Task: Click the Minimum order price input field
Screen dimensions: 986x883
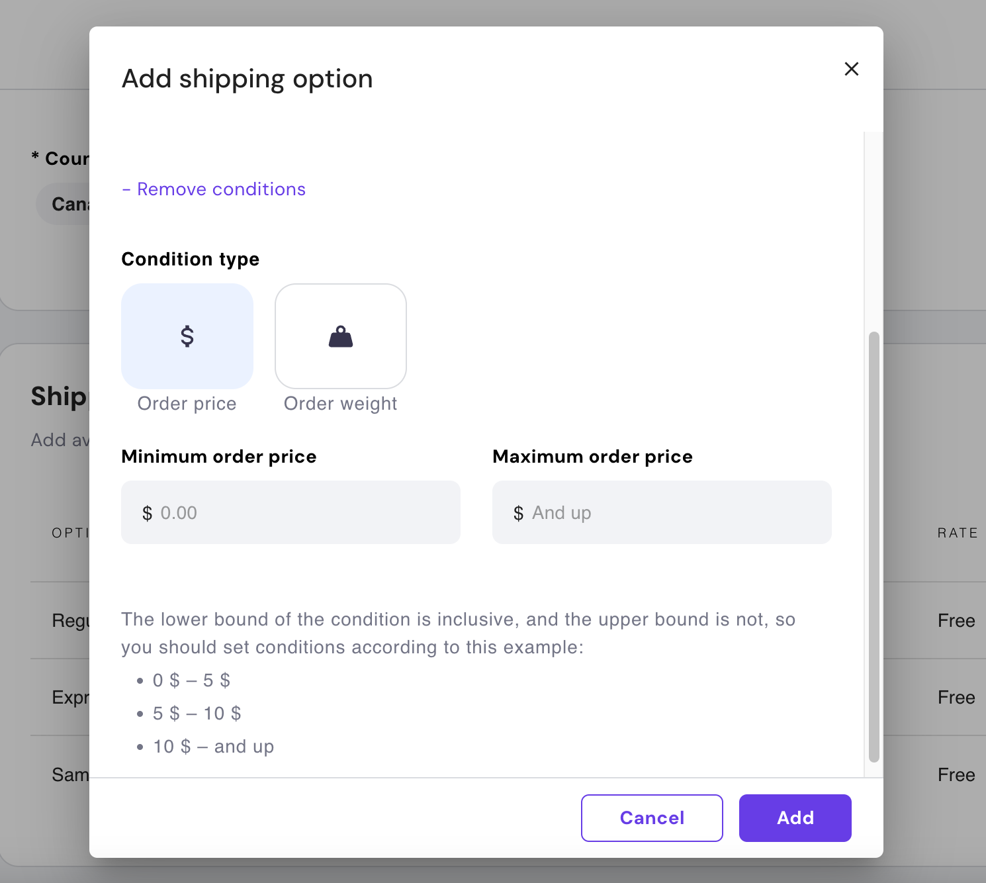Action: coord(290,512)
